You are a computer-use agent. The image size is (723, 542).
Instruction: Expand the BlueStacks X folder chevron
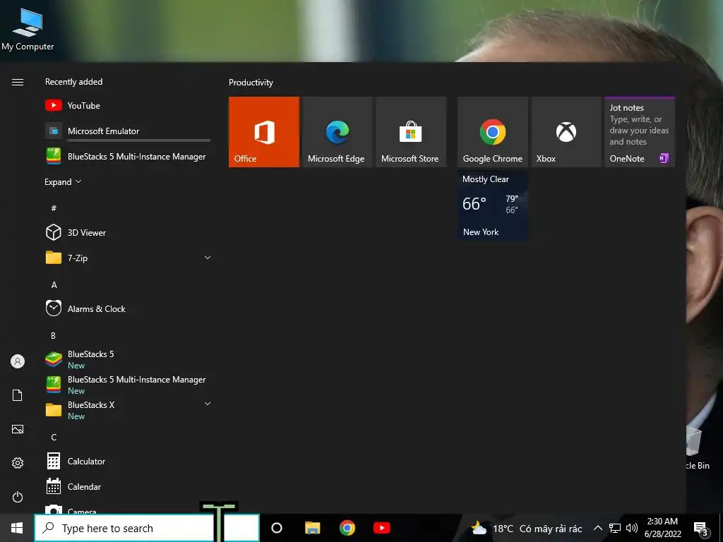(x=208, y=404)
